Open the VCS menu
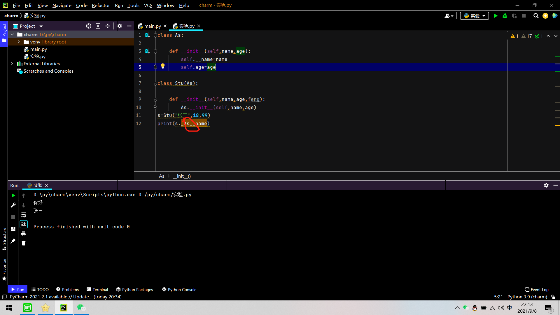The width and height of the screenshot is (560, 315). click(148, 5)
